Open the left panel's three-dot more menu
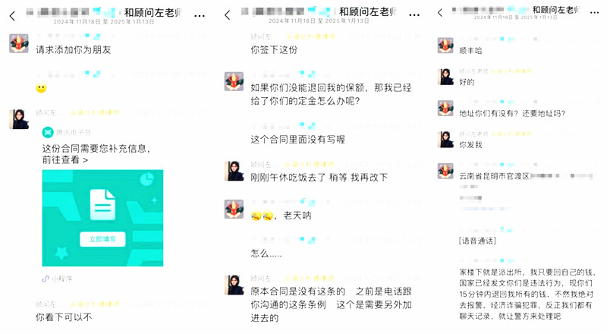This screenshot has width=607, height=334. tap(200, 16)
